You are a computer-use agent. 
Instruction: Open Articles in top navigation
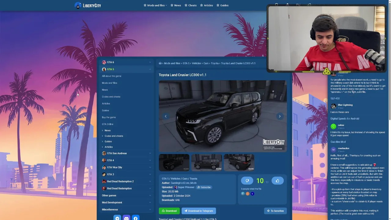tap(206, 5)
